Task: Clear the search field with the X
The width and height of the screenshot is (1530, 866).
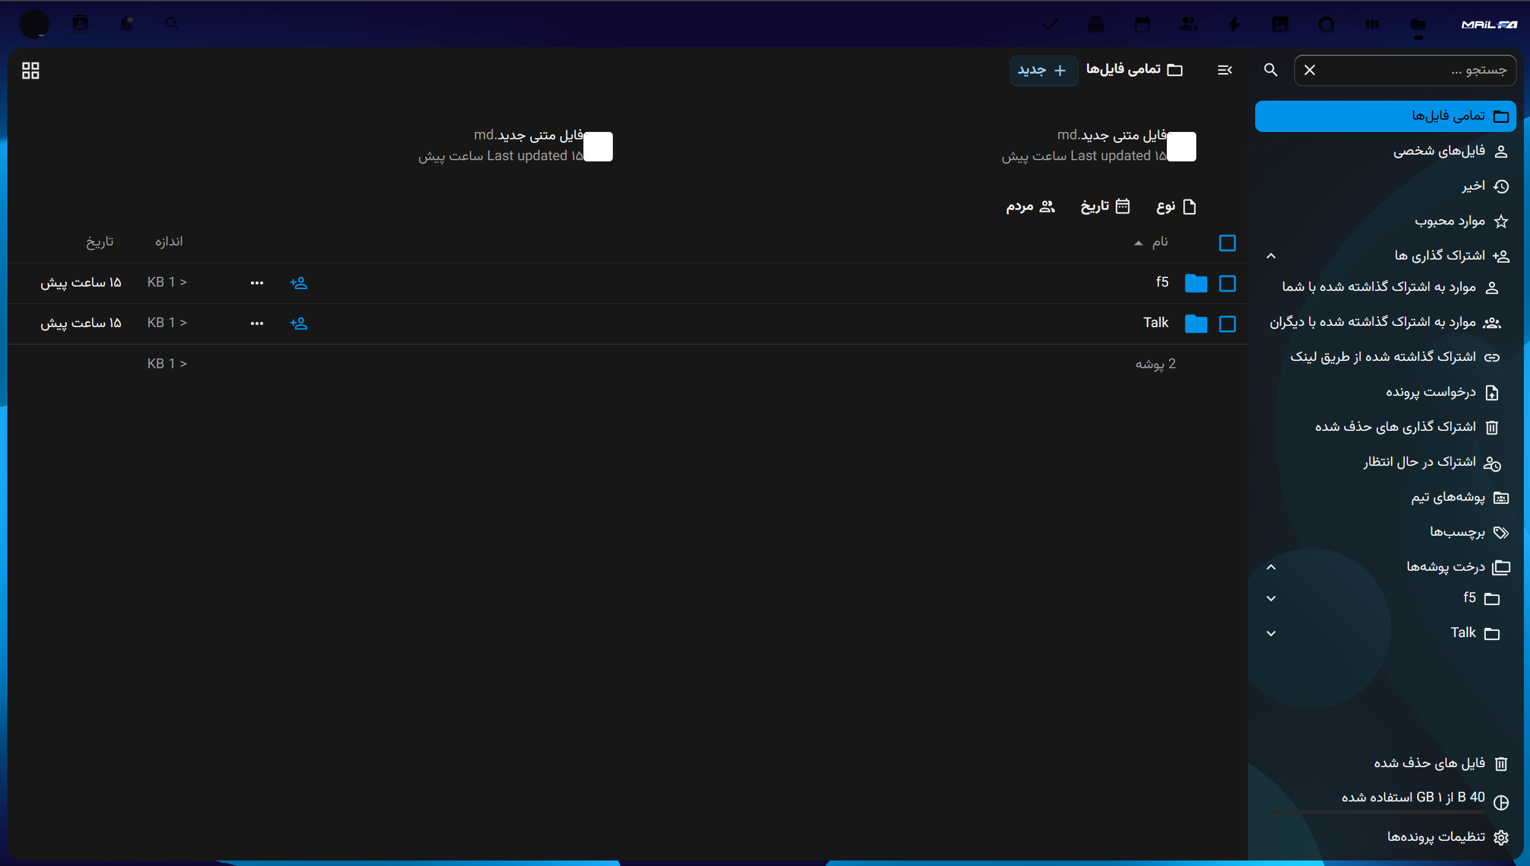Action: (1310, 70)
